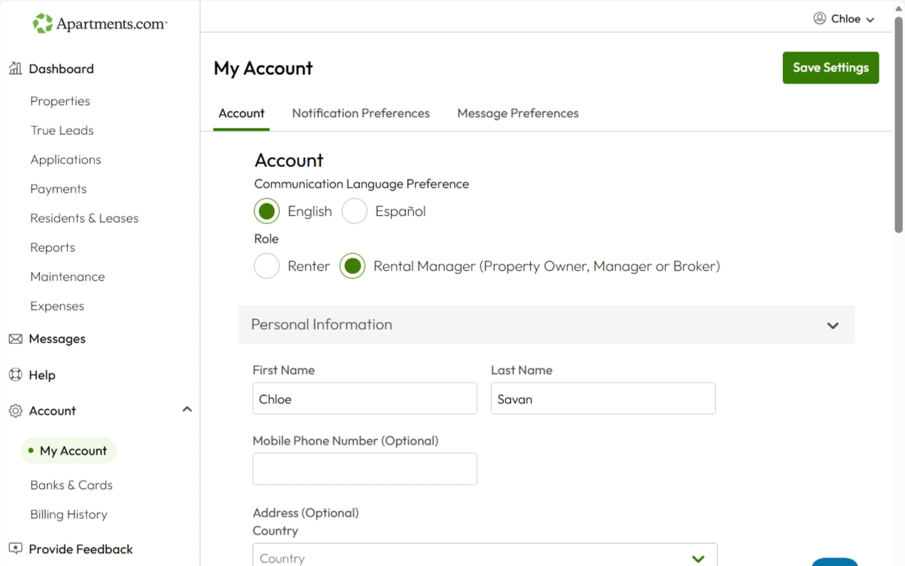Click the Save Settings button
The width and height of the screenshot is (905, 566).
pos(830,68)
